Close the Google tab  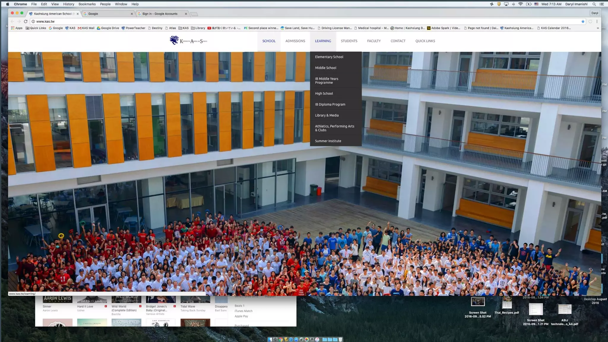(132, 14)
